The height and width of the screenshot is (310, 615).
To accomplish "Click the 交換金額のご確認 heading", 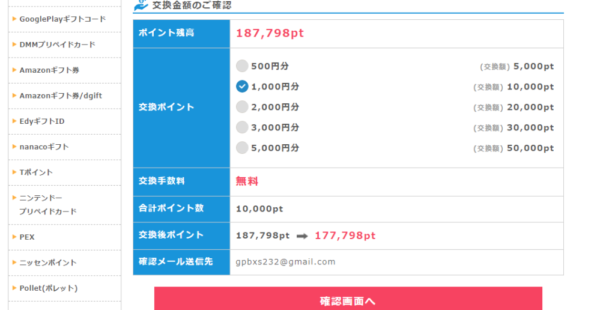I will (192, 5).
